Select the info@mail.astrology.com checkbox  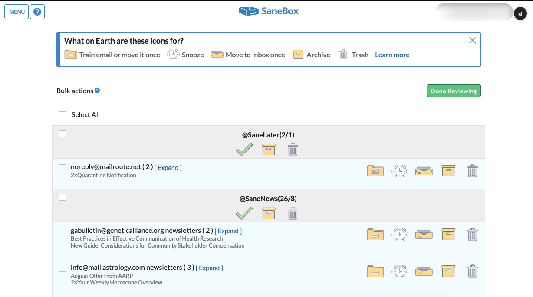(63, 268)
